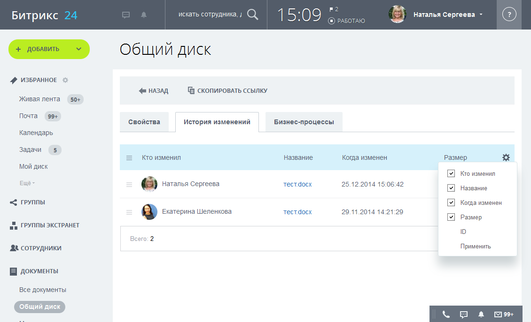Image resolution: width=531 pixels, height=322 pixels.
Task: Open the chat messages icon in header
Action: click(126, 15)
